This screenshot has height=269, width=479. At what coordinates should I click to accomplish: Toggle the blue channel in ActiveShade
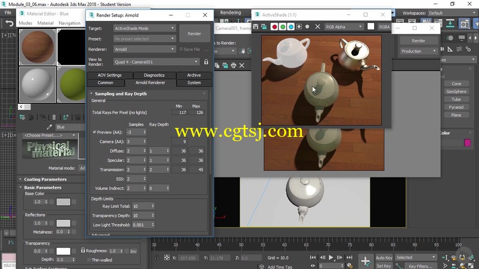coord(291,27)
